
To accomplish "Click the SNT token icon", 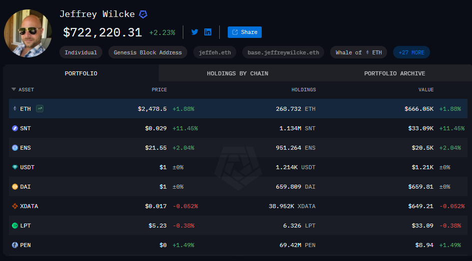I will click(15, 128).
